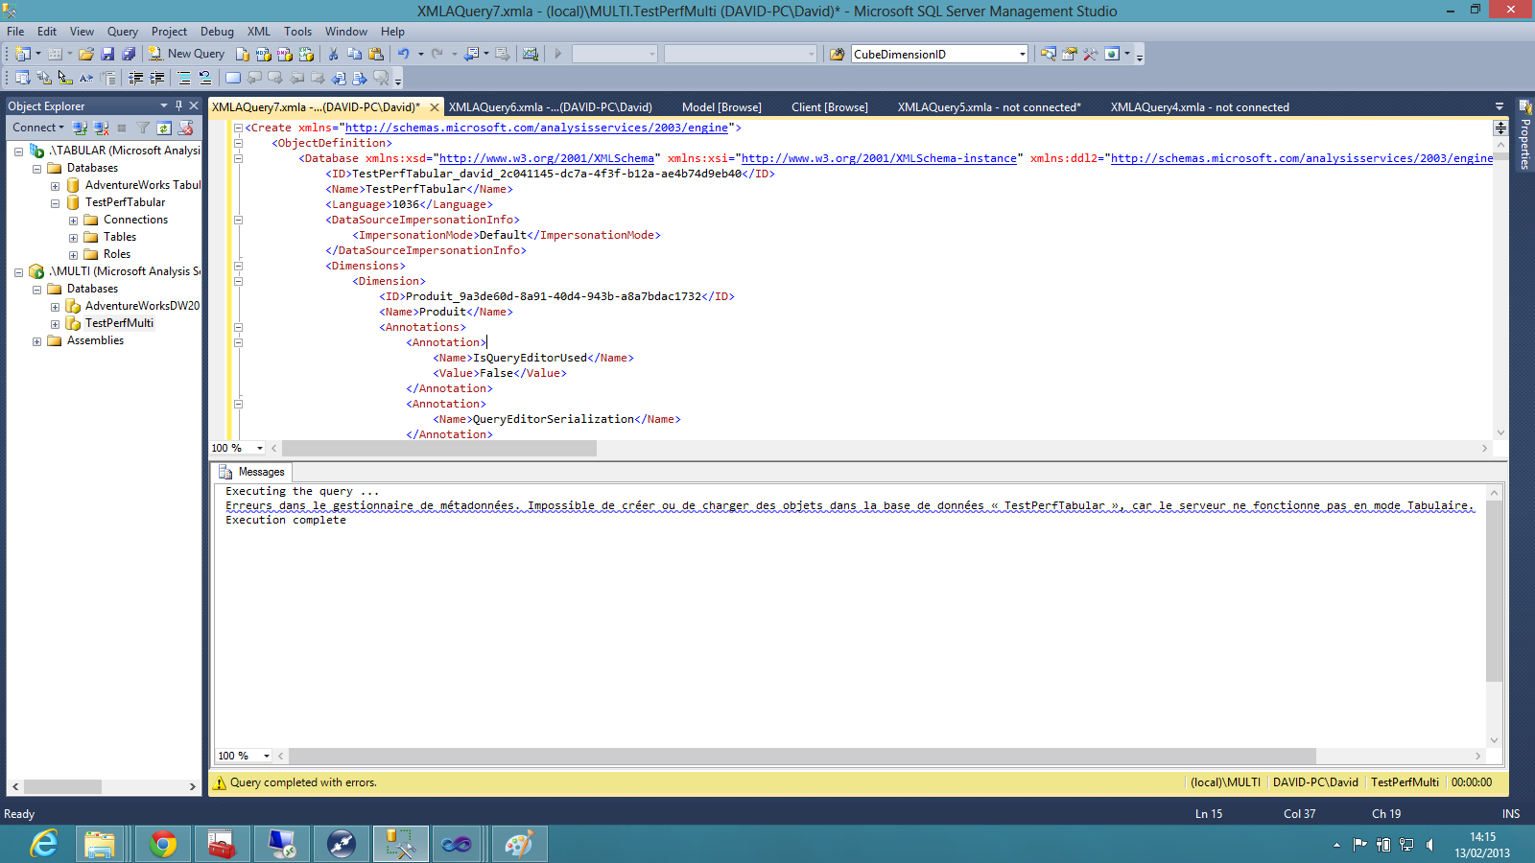The height and width of the screenshot is (863, 1535).
Task: Click the Object Explorer filter icon
Action: (x=143, y=128)
